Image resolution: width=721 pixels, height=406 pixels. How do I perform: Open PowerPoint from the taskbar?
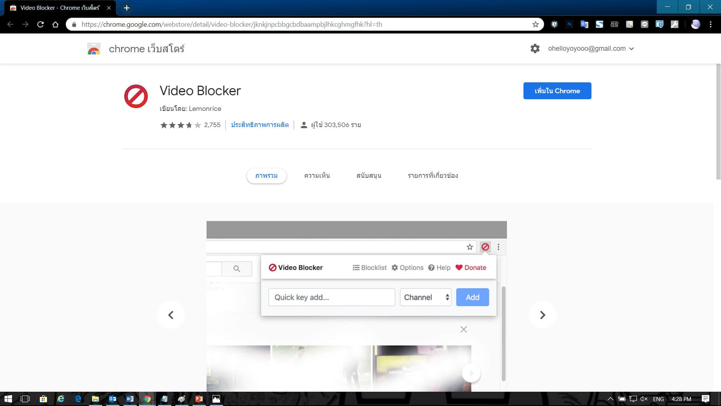[x=199, y=399]
